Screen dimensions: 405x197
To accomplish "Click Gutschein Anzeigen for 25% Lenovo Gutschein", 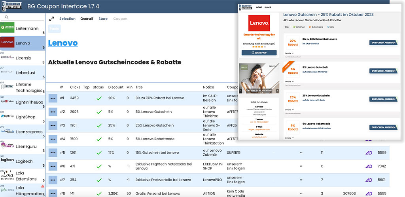I will click(x=383, y=99).
